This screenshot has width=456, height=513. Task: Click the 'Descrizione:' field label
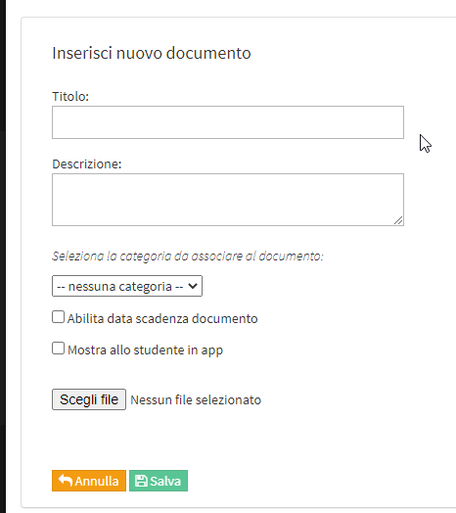87,163
